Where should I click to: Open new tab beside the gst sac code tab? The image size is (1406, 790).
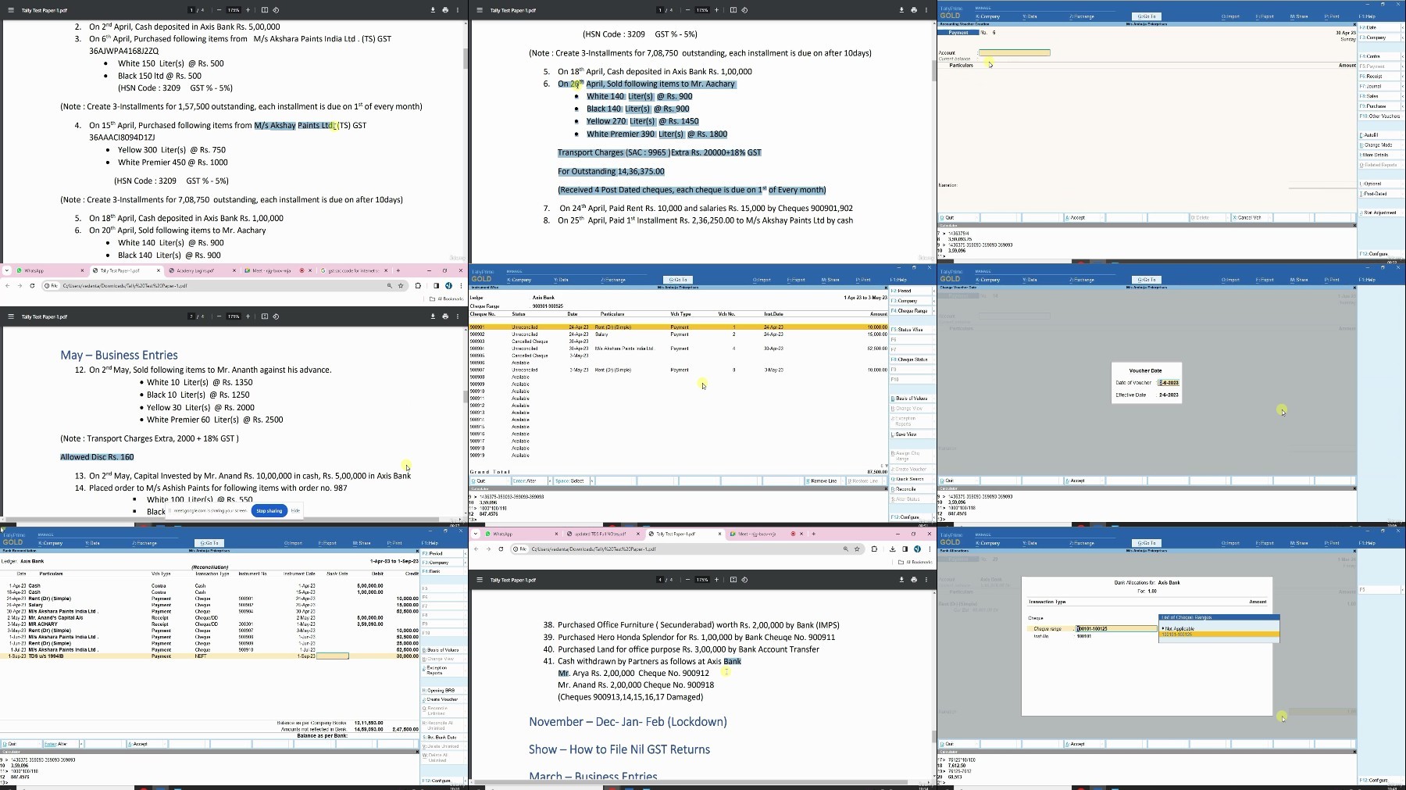(x=398, y=270)
